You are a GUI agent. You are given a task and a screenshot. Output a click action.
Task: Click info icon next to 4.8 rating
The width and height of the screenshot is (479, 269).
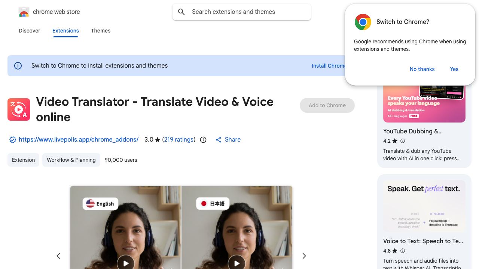tap(403, 251)
